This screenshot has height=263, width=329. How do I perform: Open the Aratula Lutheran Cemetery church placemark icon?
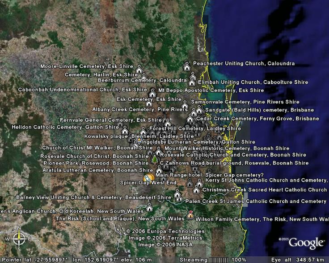coord(159,169)
